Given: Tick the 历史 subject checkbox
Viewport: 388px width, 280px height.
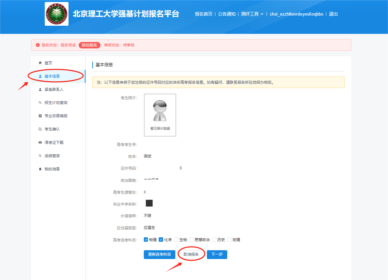Looking at the screenshot, I should pos(214,240).
